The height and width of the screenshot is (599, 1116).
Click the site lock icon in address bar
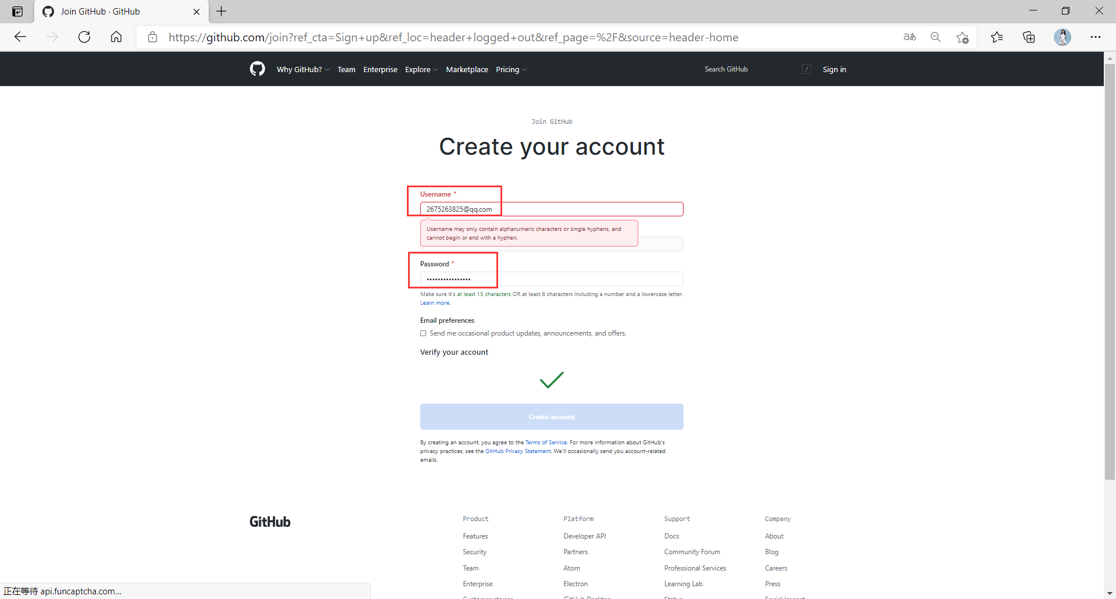pos(152,37)
